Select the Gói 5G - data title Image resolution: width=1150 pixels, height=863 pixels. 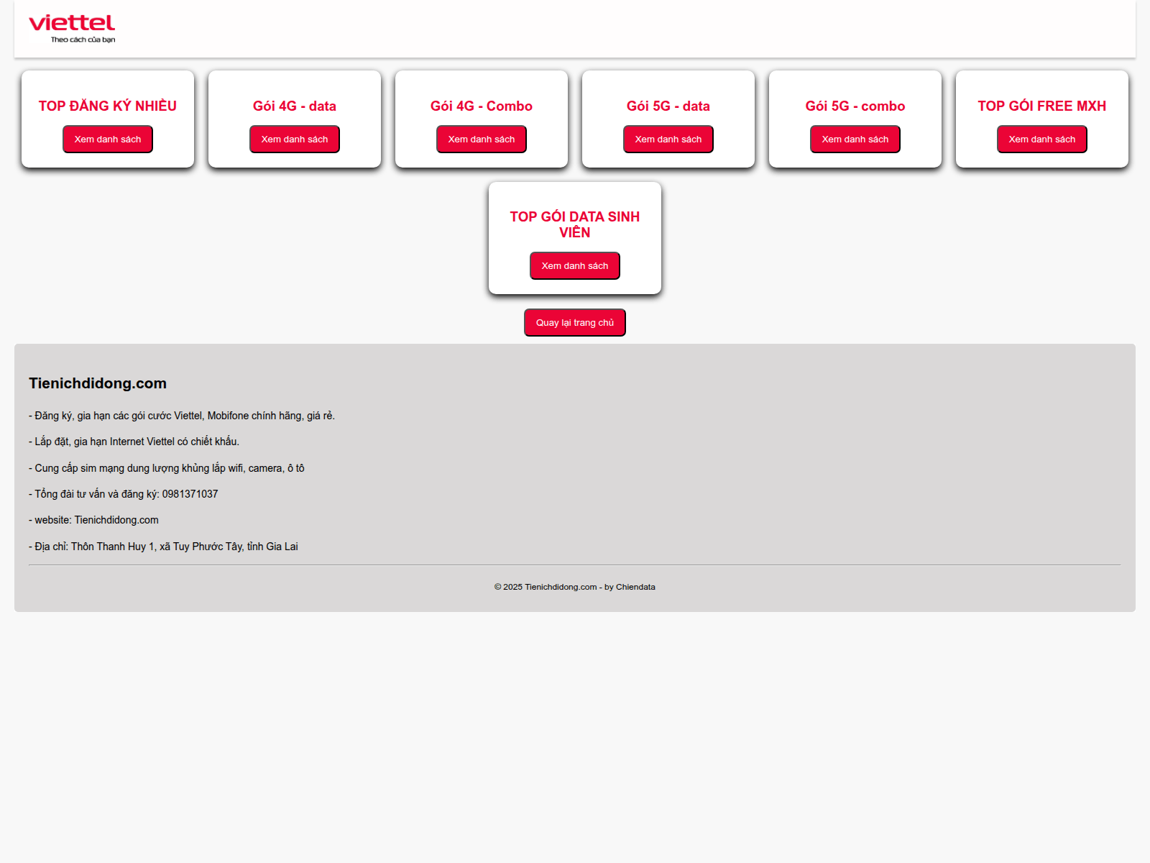pyautogui.click(x=668, y=106)
